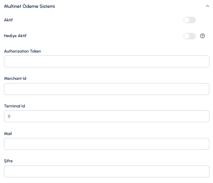Click the Merchant Id label text
The height and width of the screenshot is (183, 213).
(x=15, y=79)
